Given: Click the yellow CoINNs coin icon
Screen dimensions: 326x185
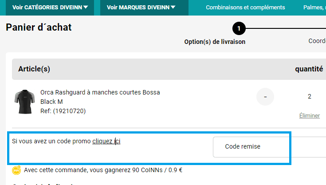Looking at the screenshot, I should pos(17,170).
